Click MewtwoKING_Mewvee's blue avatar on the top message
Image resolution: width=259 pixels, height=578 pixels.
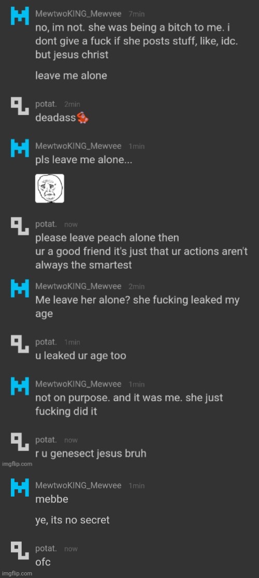tap(20, 16)
